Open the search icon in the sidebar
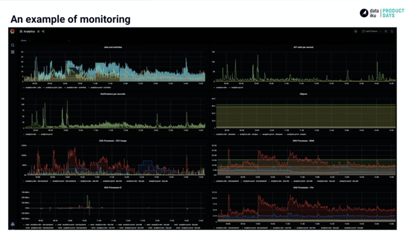 click(12, 45)
